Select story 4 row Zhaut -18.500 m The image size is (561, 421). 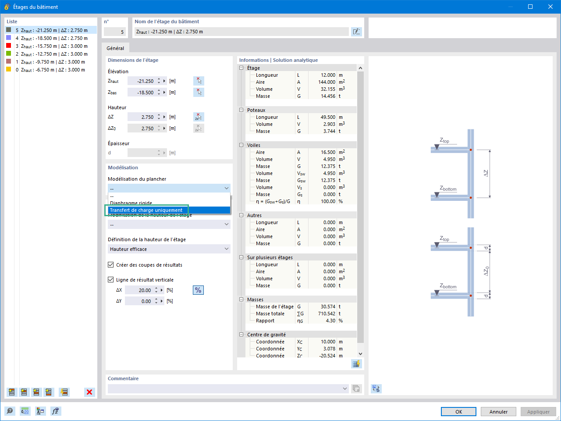point(51,38)
